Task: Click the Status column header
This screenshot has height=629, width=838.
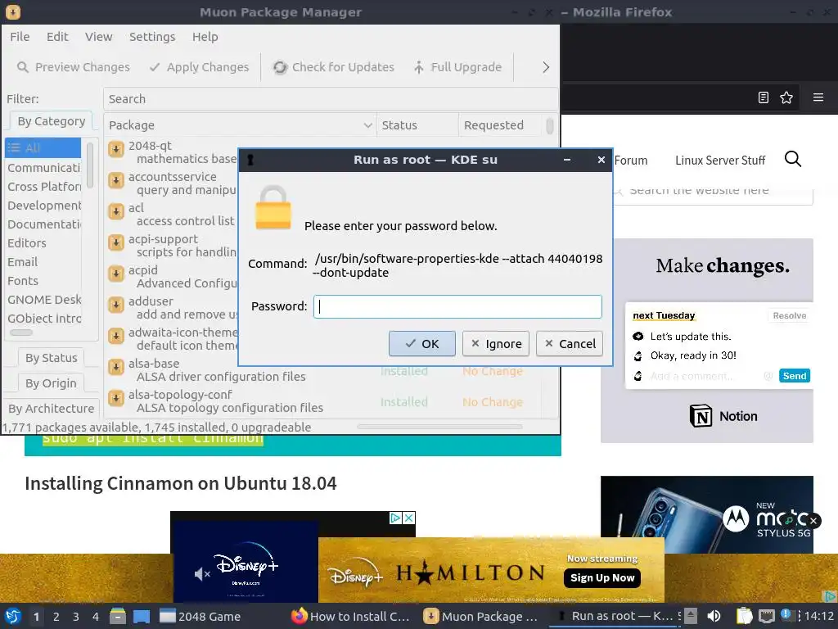Action: pos(417,125)
